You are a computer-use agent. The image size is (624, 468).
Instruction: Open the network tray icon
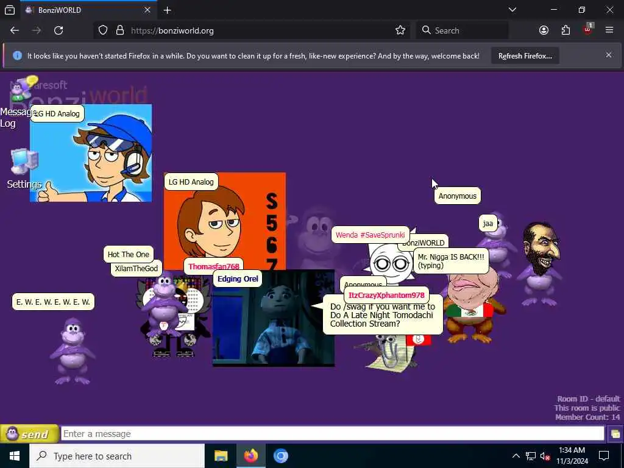click(531, 456)
